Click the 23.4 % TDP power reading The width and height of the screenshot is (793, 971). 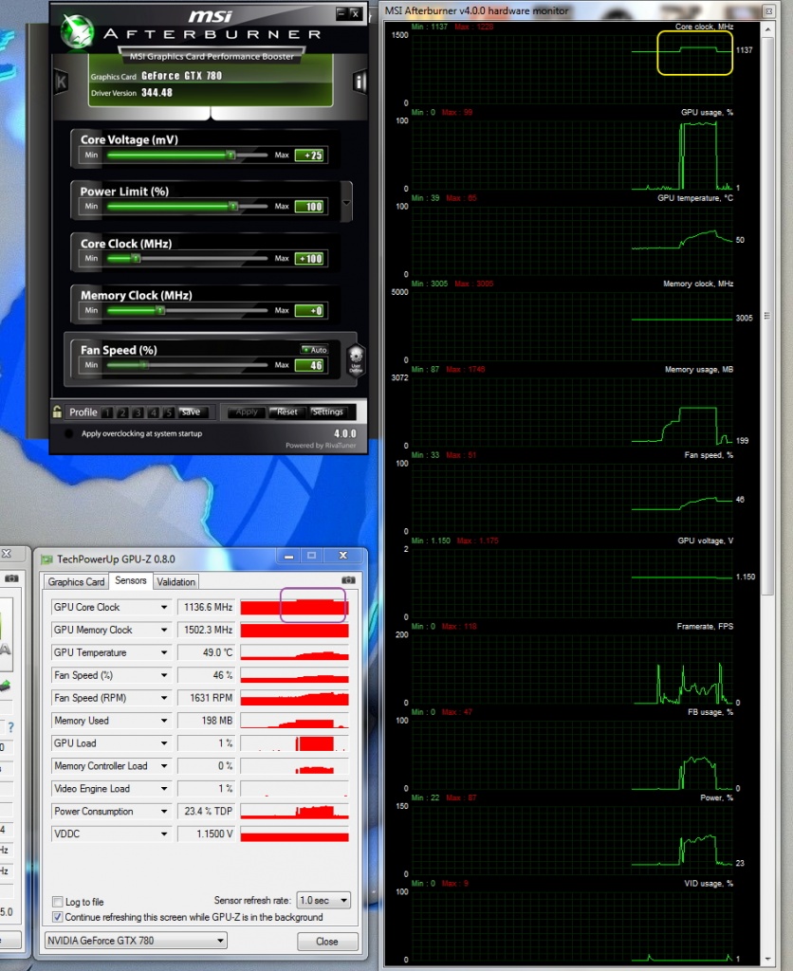click(207, 812)
